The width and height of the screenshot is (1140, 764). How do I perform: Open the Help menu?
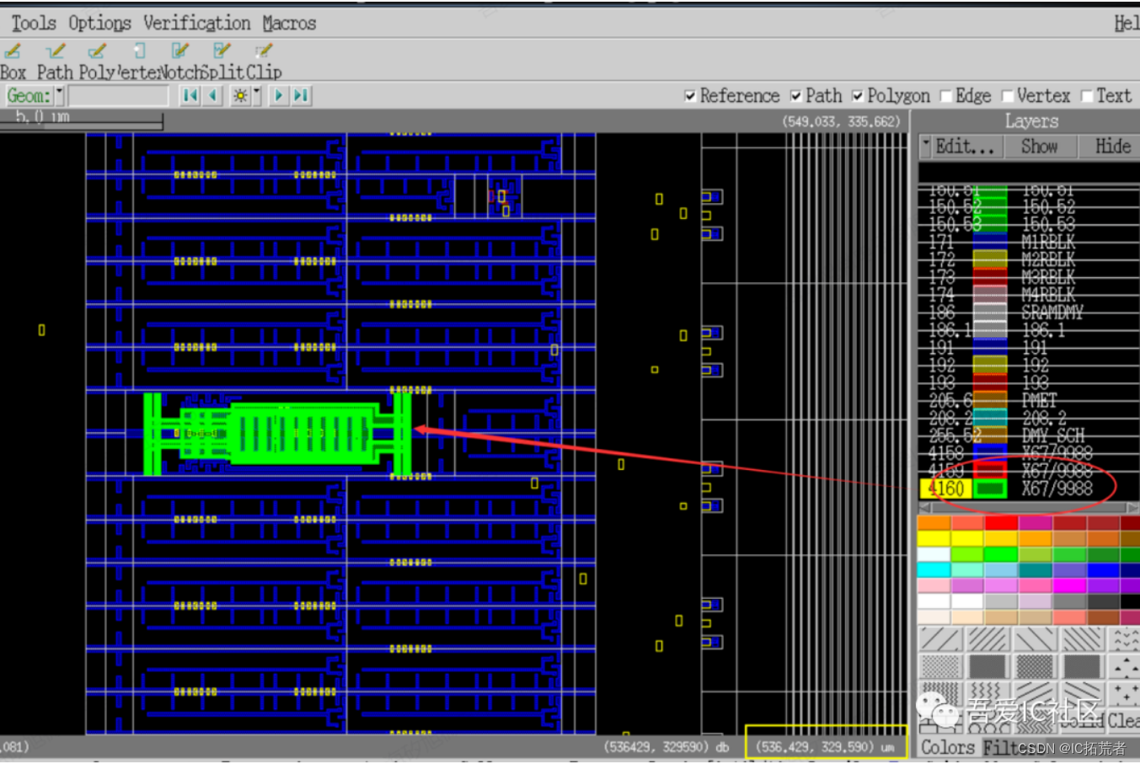click(x=1127, y=24)
